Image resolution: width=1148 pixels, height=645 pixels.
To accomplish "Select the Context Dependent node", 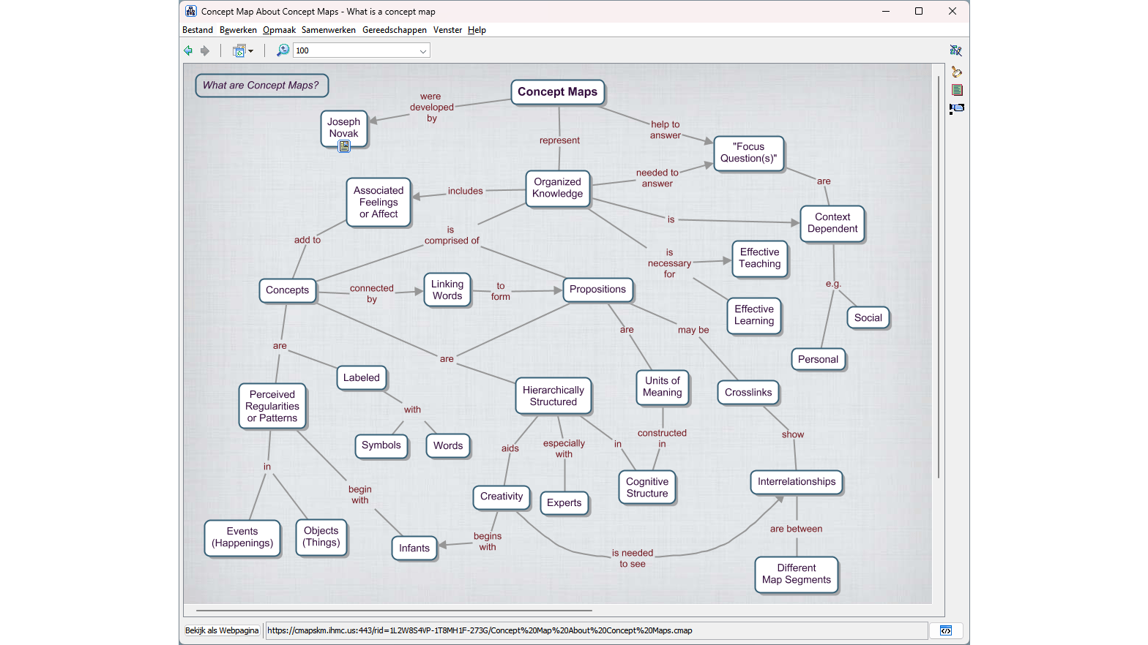I will click(x=832, y=223).
